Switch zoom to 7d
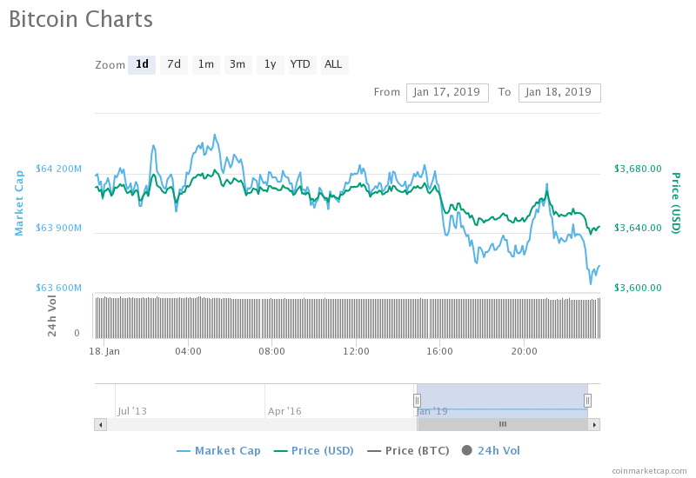 [174, 64]
